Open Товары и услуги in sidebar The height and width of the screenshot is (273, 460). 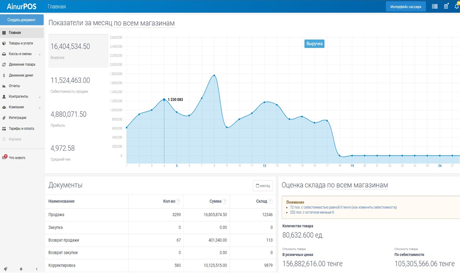pyautogui.click(x=21, y=43)
